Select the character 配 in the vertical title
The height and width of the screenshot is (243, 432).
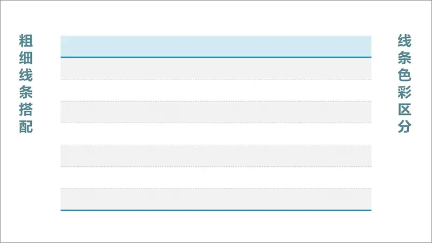(26, 127)
